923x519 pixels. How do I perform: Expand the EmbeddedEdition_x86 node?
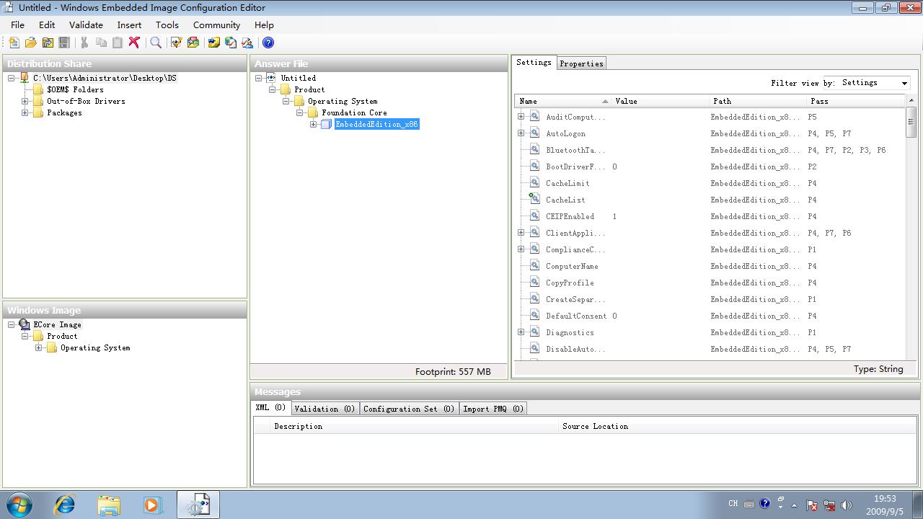tap(314, 124)
